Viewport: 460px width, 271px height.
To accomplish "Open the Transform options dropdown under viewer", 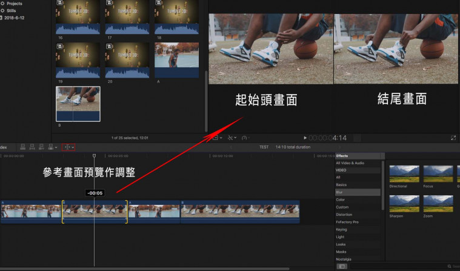I will click(218, 138).
